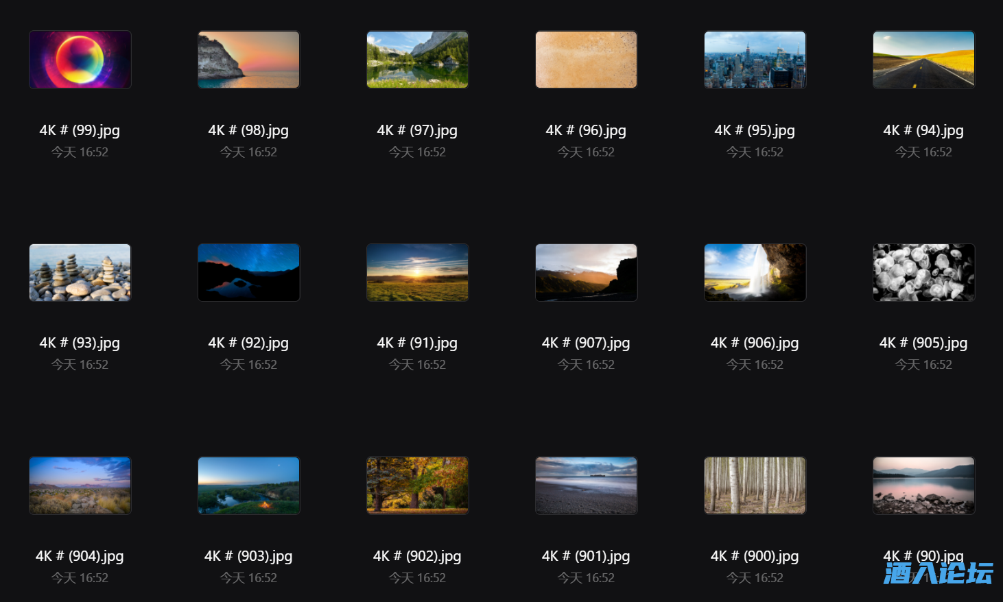Select the "今天 16:52" date under 4K # (907).jpg
The height and width of the screenshot is (602, 1003).
click(586, 365)
